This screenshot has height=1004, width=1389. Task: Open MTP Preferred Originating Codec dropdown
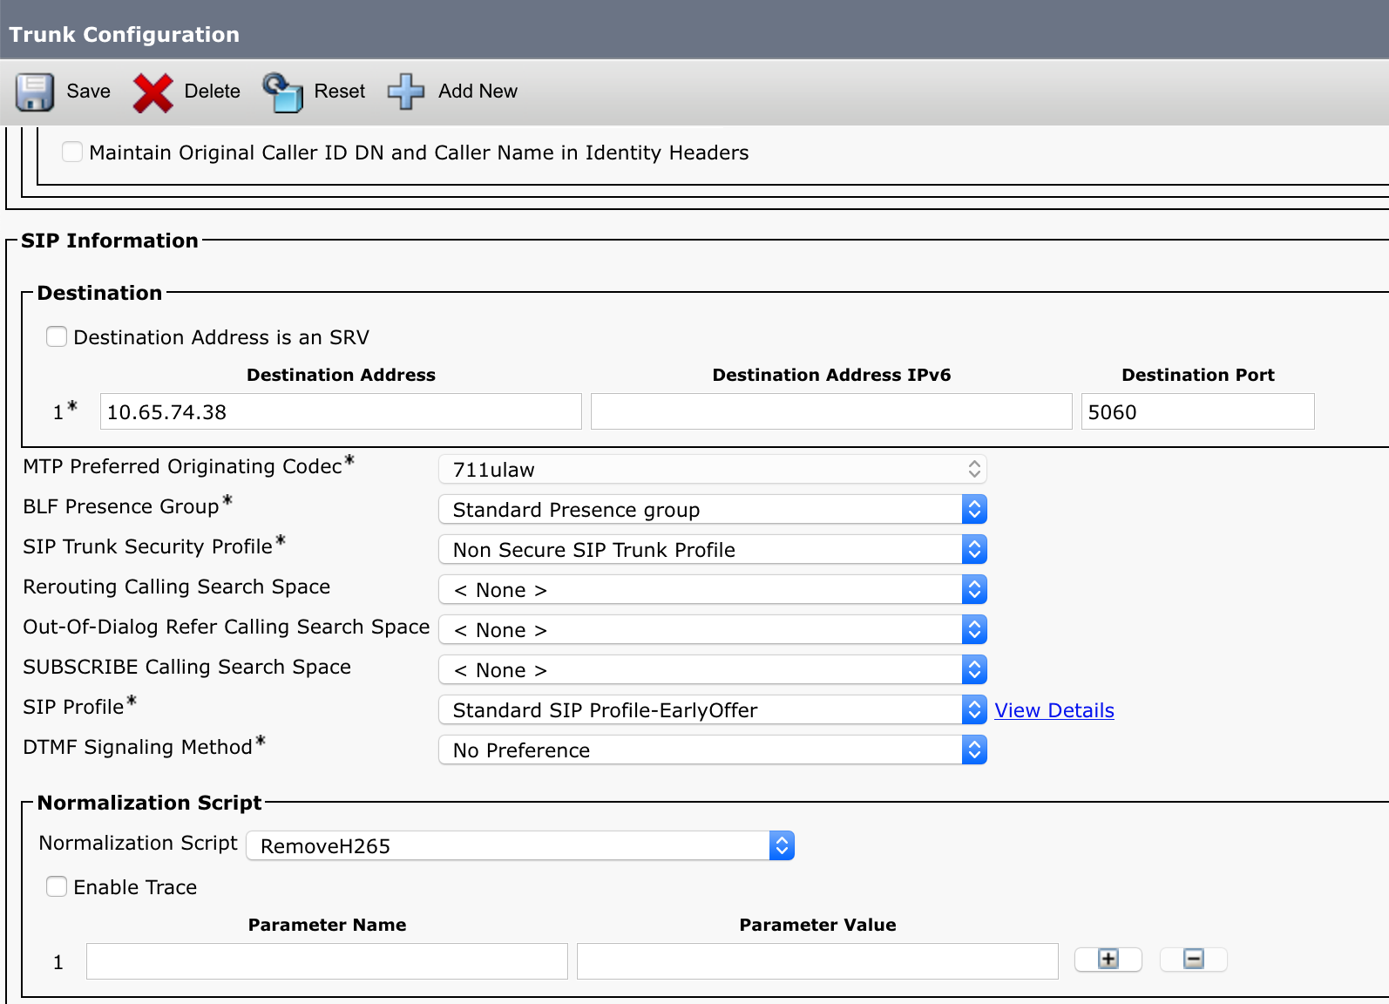713,470
